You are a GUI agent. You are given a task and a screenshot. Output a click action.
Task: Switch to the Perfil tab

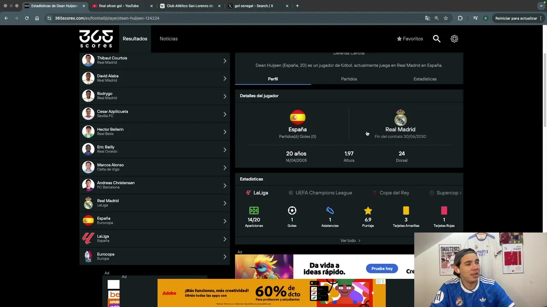(x=273, y=79)
